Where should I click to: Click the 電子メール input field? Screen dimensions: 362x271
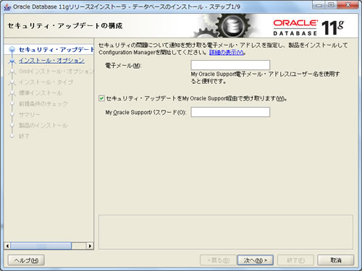click(230, 65)
